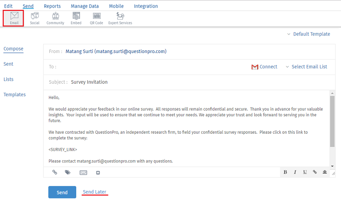This screenshot has width=341, height=200.
Task: Click the From sender address
Action: pos(116,52)
